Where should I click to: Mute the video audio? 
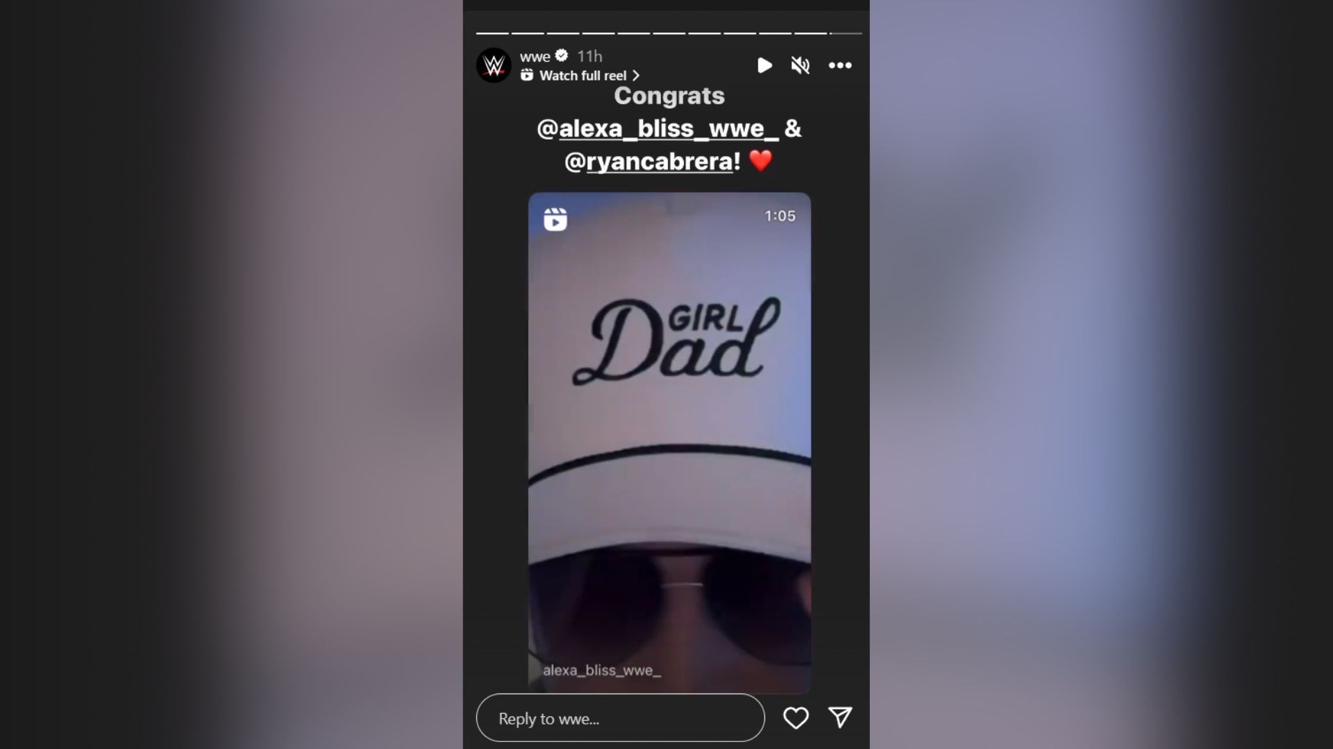coord(799,64)
